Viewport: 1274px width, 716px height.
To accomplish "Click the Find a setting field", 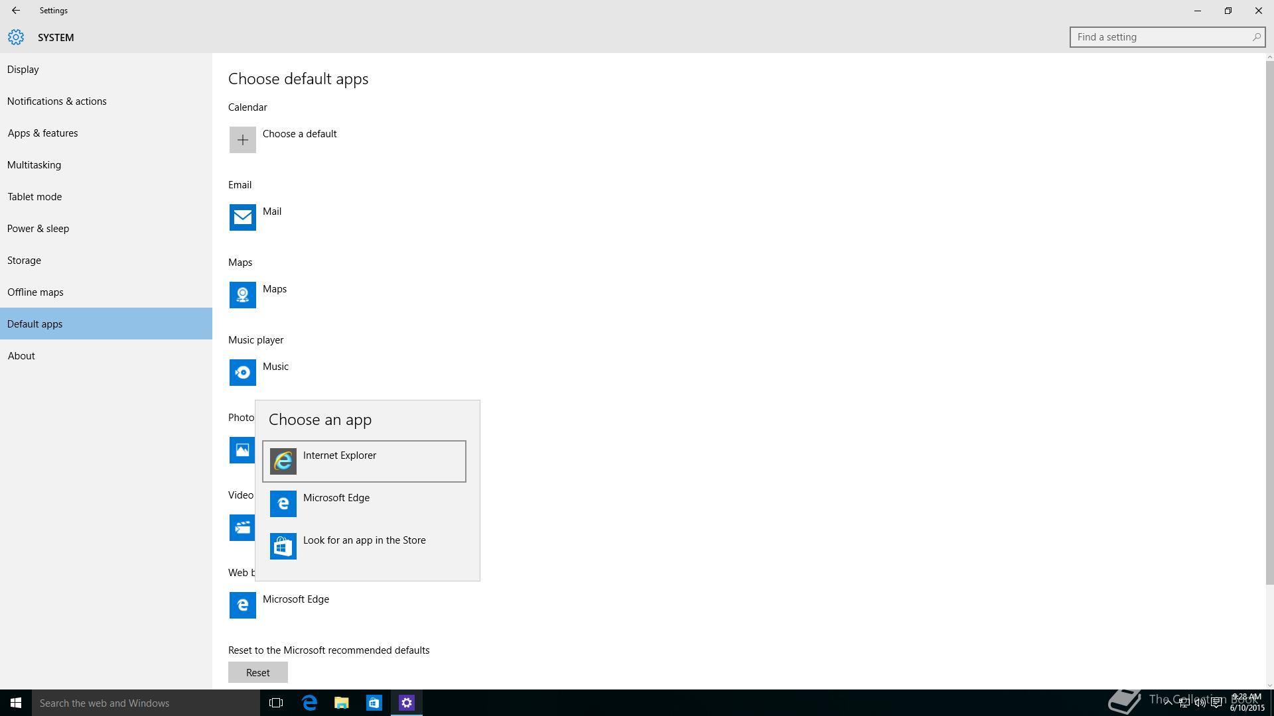I will pyautogui.click(x=1167, y=37).
